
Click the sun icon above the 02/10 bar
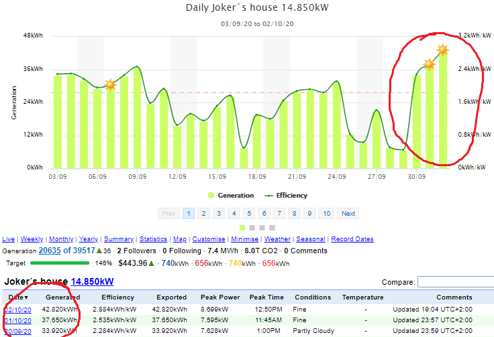442,50
